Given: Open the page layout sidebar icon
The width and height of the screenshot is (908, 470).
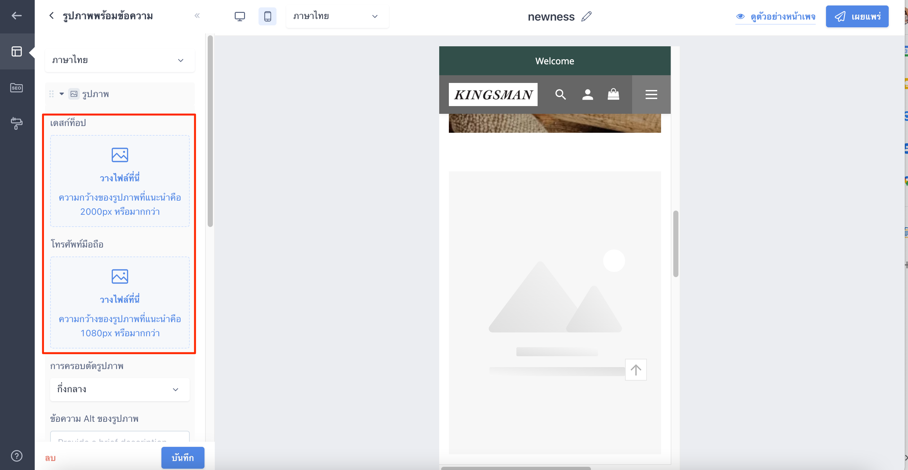Looking at the screenshot, I should pyautogui.click(x=17, y=51).
